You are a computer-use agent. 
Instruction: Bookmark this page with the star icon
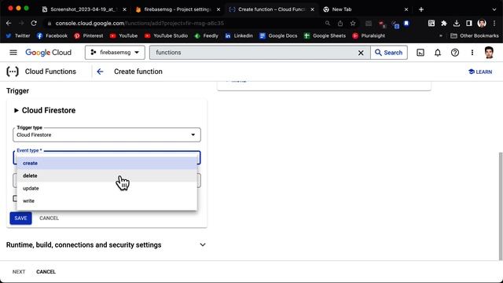click(353, 23)
